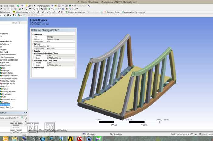The image size is (213, 141).
Task: Open the Global Coordinate System dropdown
Action: 18,118
